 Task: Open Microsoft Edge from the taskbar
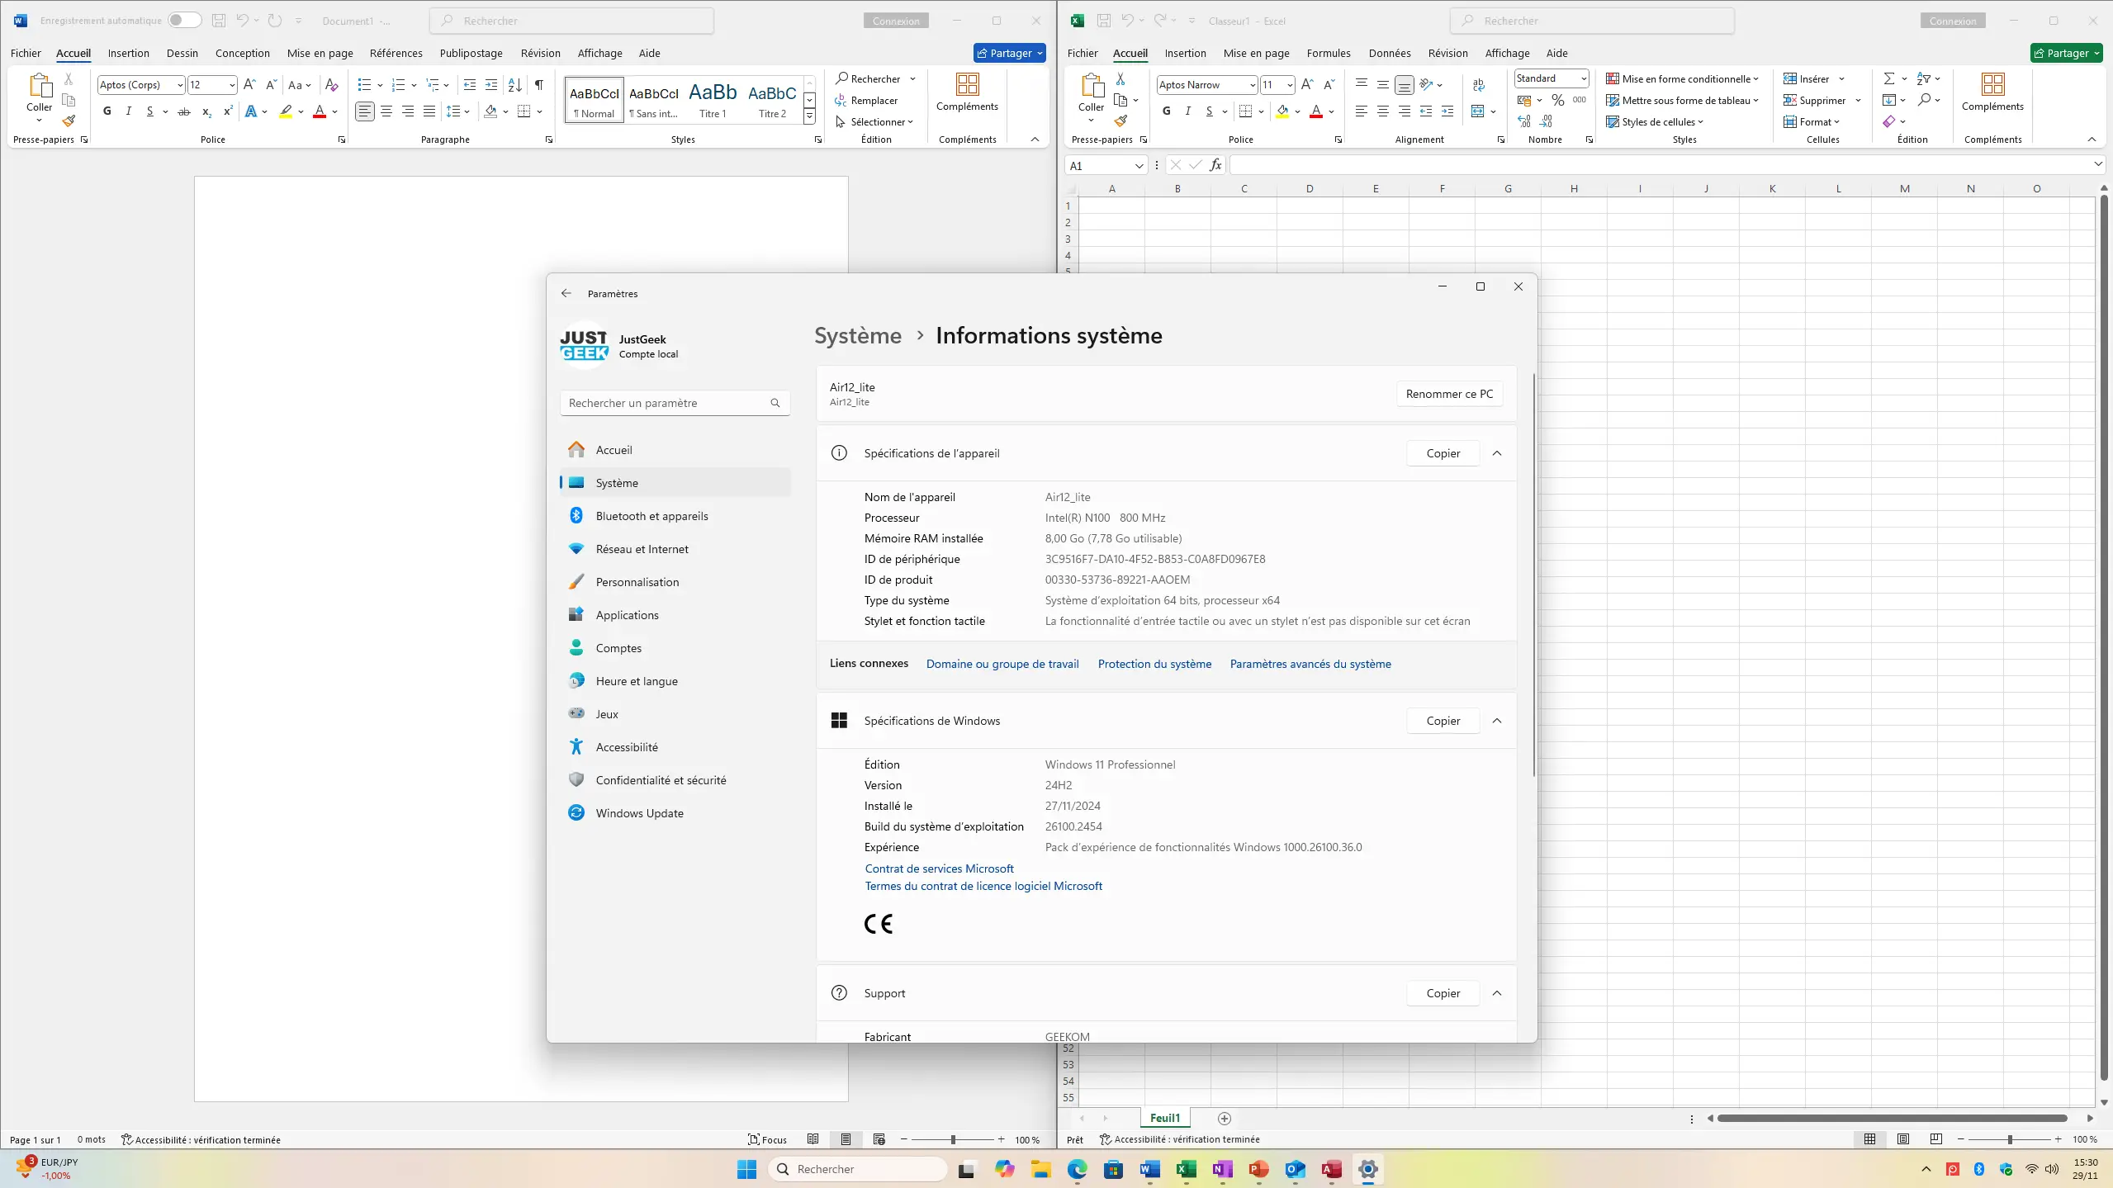pos(1077,1169)
